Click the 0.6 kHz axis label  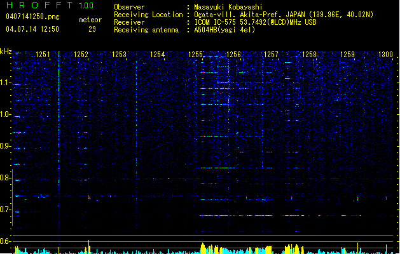(4, 241)
